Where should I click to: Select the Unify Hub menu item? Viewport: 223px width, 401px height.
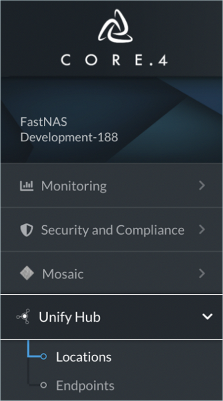coord(112,317)
